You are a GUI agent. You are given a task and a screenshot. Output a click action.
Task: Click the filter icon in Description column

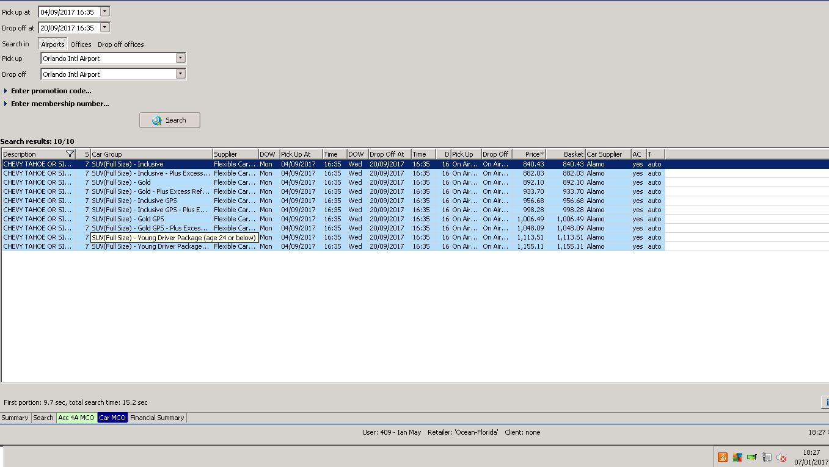coord(70,154)
